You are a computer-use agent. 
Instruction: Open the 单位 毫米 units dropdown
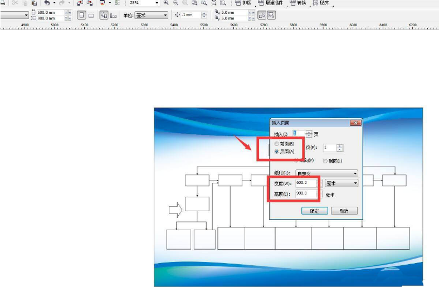pos(151,15)
